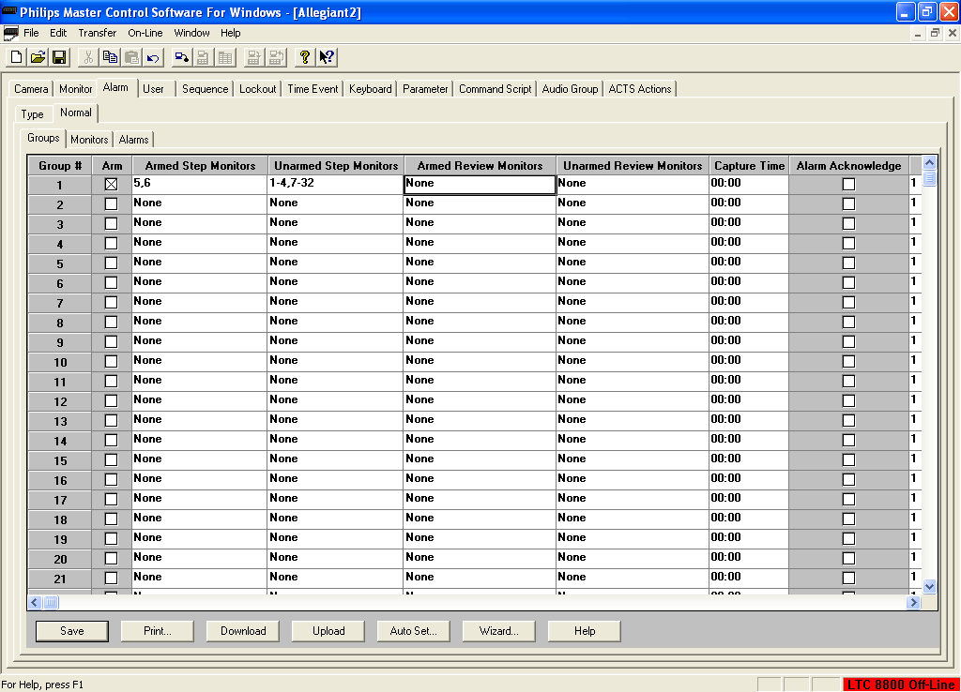This screenshot has height=692, width=961.
Task: Click the scissors cut toolbar icon
Action: pos(88,57)
